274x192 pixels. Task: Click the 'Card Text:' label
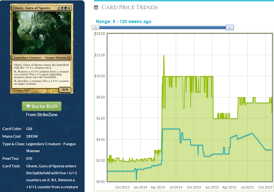(11, 166)
